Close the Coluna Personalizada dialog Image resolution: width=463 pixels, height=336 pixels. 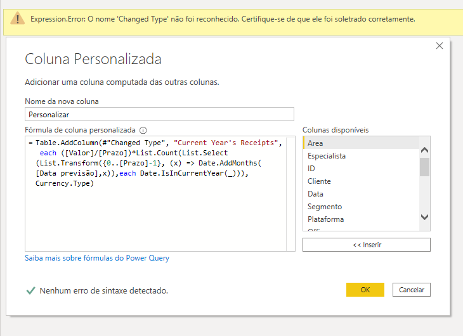tap(440, 46)
